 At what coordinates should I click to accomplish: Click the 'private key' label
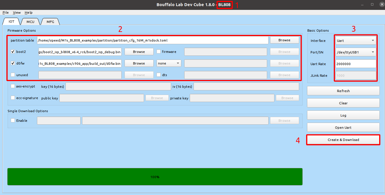[x=179, y=98]
